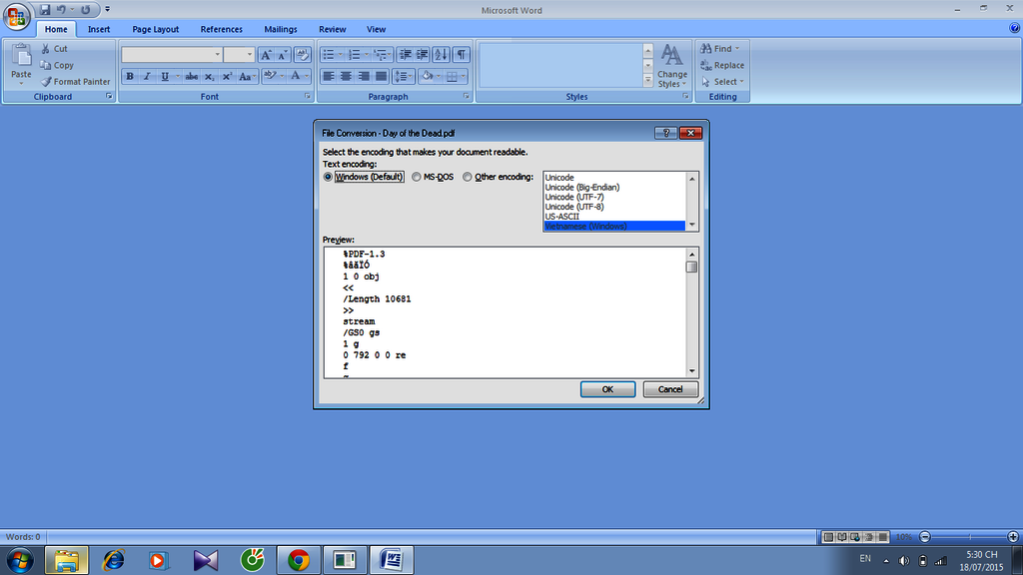
Task: Expand Font dialog launcher
Action: point(308,97)
